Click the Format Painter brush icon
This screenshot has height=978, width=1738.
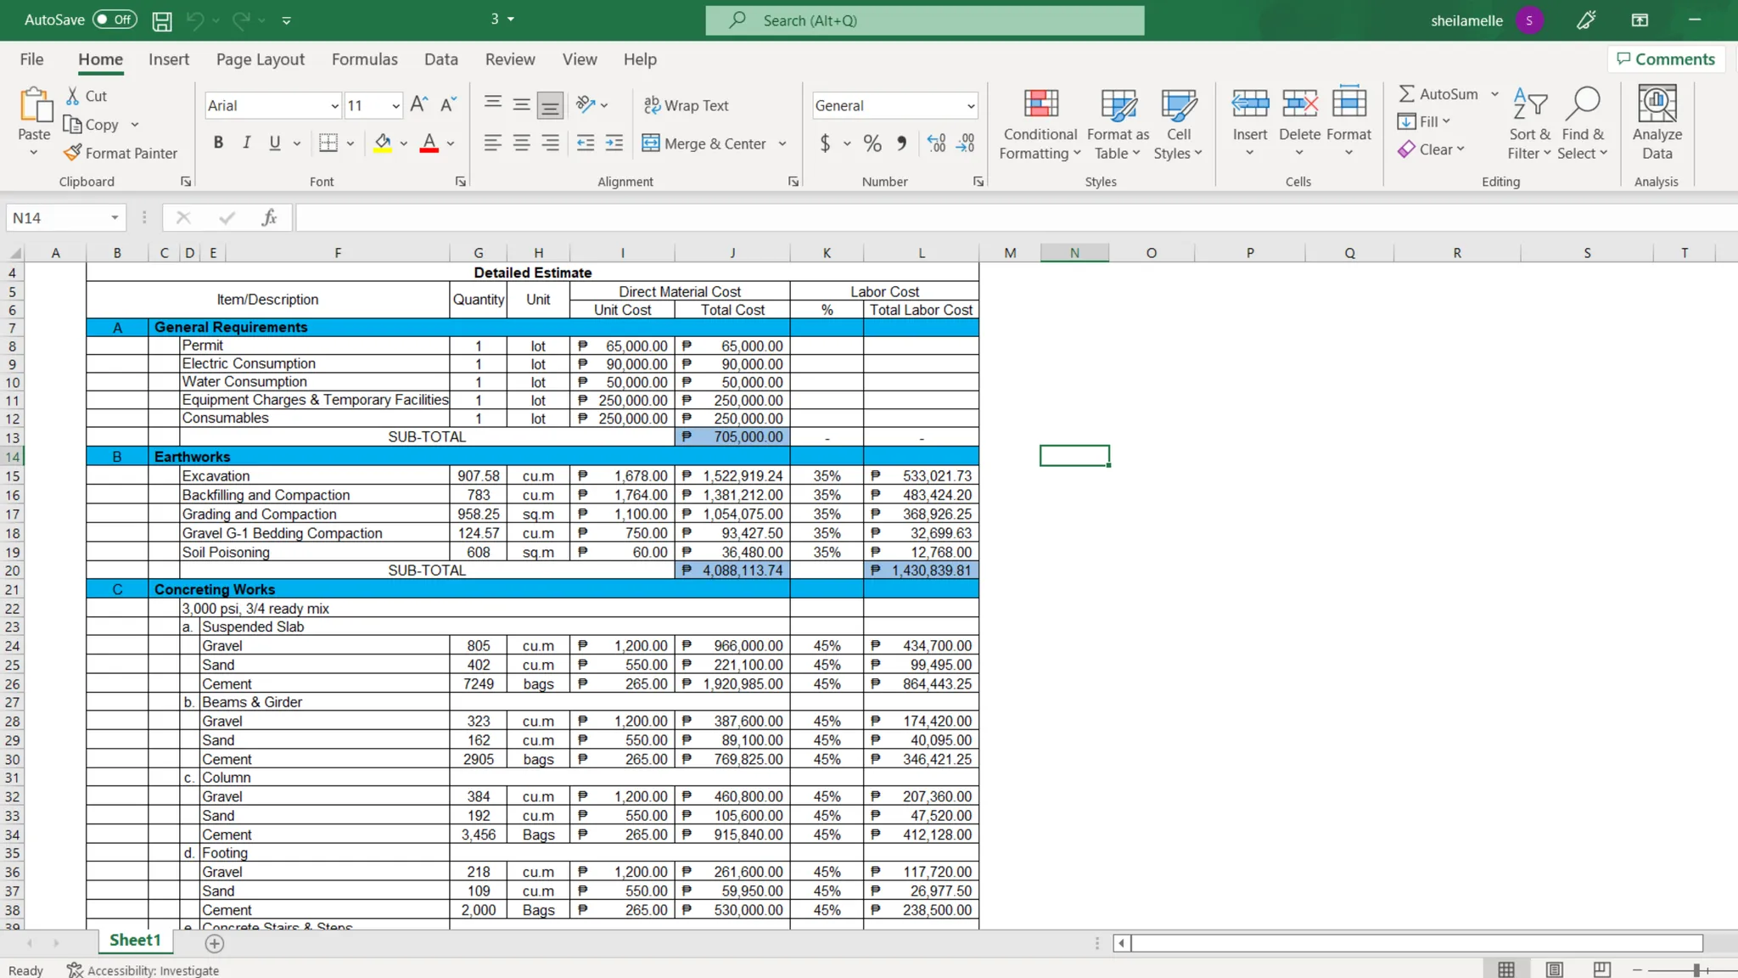point(73,153)
